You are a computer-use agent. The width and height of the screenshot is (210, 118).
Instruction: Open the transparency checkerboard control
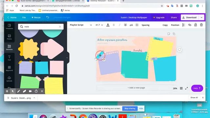point(184,25)
